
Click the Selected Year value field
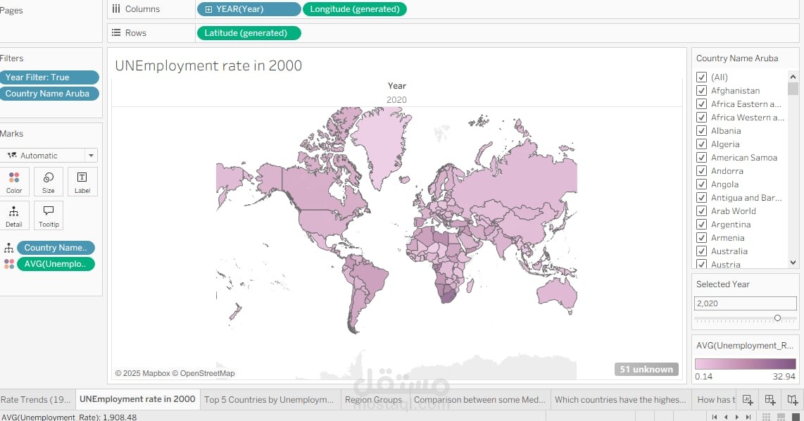click(x=745, y=303)
